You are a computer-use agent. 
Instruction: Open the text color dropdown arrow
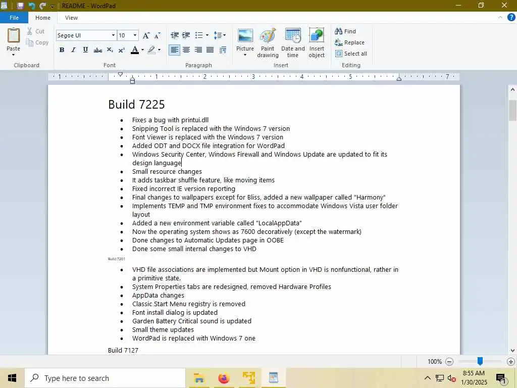tap(142, 50)
